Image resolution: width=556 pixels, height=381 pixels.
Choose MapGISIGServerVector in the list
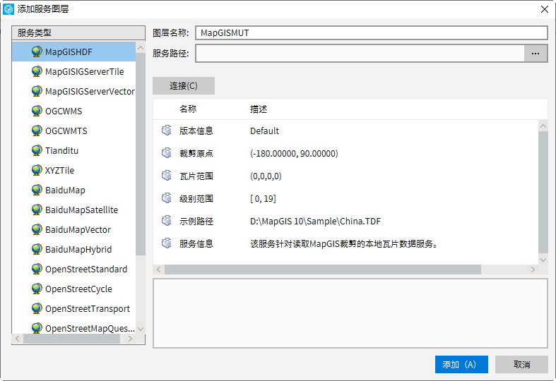[x=73, y=91]
